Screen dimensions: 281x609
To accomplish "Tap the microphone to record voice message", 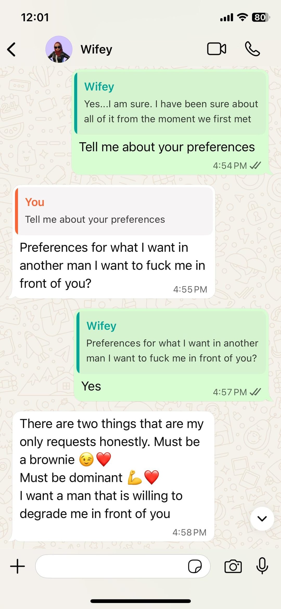I will (x=262, y=566).
